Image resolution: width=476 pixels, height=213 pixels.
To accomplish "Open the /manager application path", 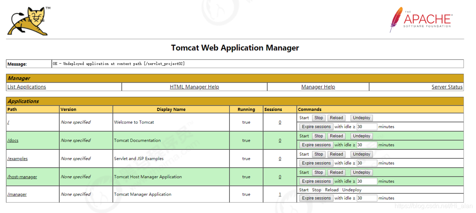I will [x=17, y=194].
